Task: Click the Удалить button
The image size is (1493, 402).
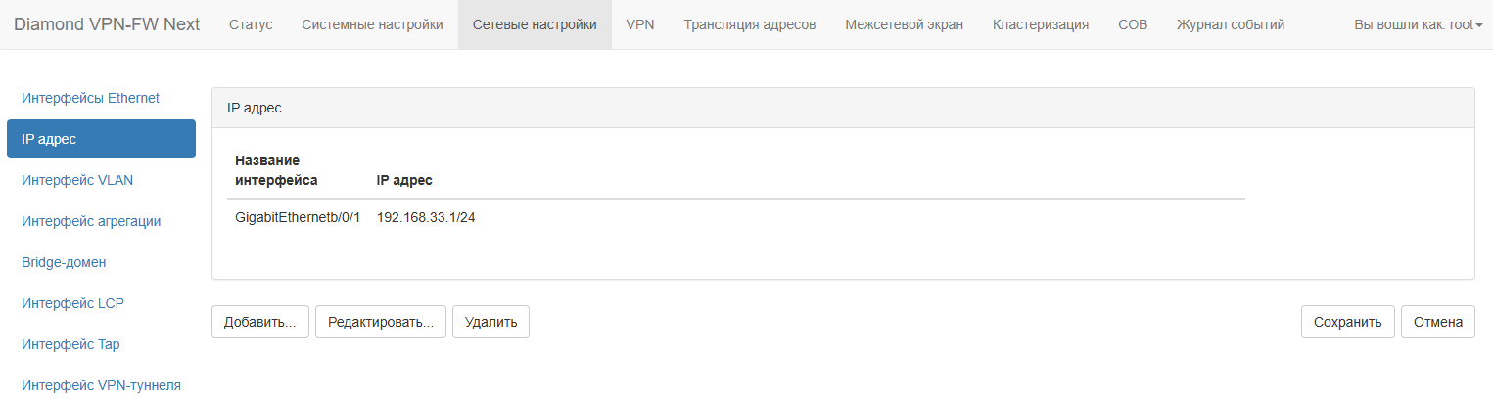Action: tap(490, 322)
